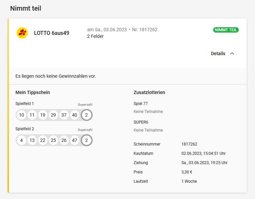Viewport: 255px width, 199px height.
Task: Click the green NIMMT TEIL status badge
Action: click(x=226, y=30)
